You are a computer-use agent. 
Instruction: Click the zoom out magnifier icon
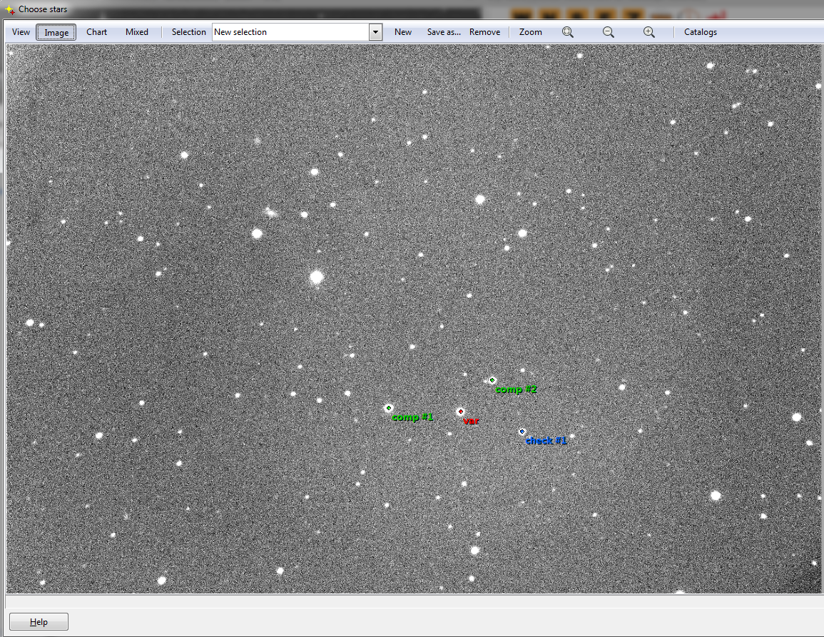coord(609,32)
